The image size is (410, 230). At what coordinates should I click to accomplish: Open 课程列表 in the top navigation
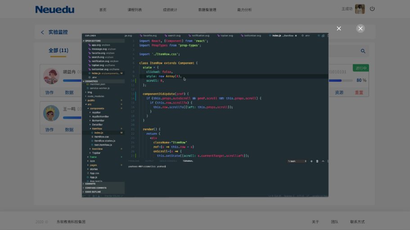coord(135,9)
